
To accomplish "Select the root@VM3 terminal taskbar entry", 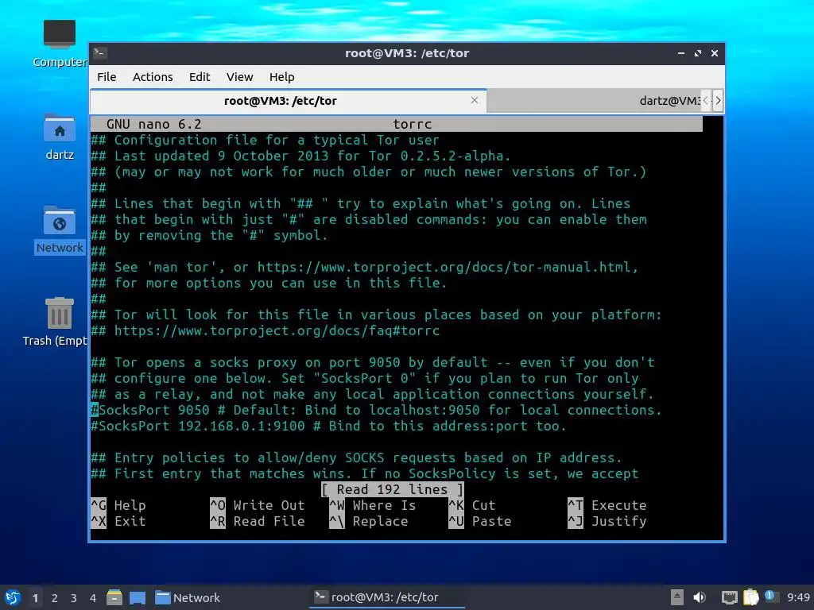I will (x=387, y=597).
